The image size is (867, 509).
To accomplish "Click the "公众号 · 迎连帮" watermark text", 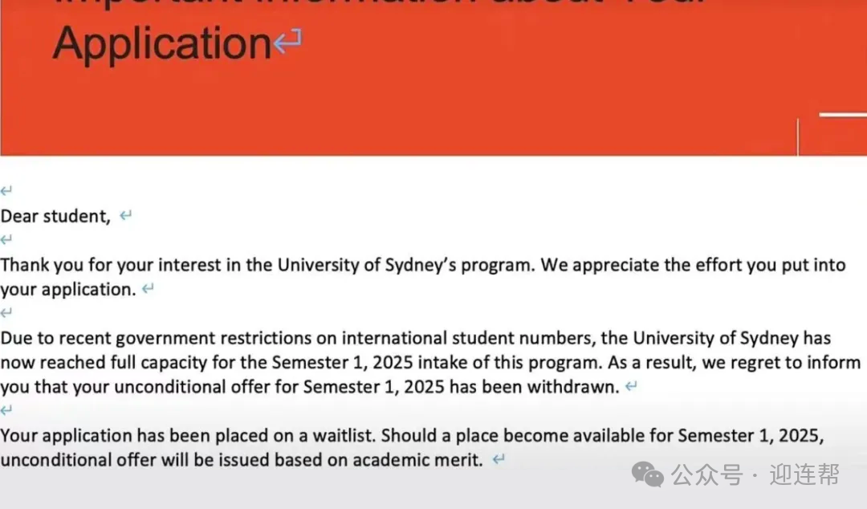I will (x=755, y=474).
